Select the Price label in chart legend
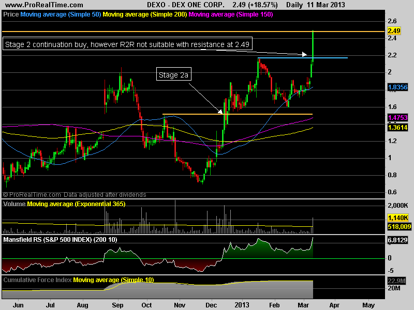The width and height of the screenshot is (414, 310). click(11, 14)
